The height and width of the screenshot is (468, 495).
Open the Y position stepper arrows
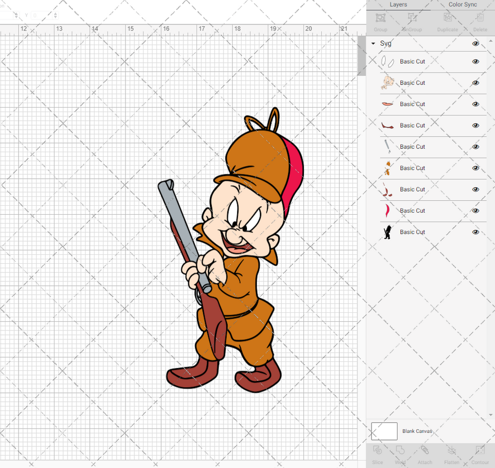click(x=55, y=16)
